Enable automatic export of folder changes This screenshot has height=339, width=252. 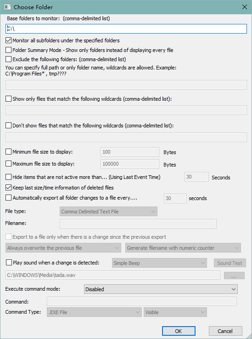(x=8, y=198)
